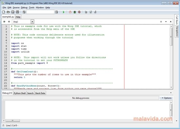180x129 pixels.
Task: Click the Step Out toolbar icon
Action: click(95, 12)
